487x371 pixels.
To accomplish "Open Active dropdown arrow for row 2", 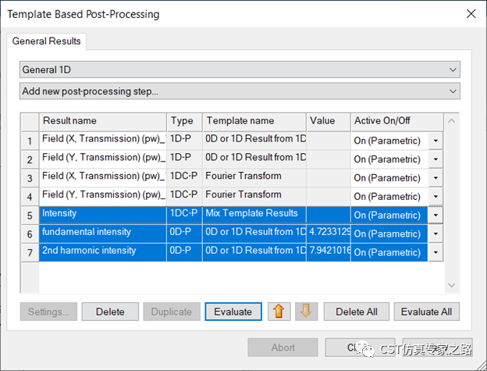I will (435, 159).
